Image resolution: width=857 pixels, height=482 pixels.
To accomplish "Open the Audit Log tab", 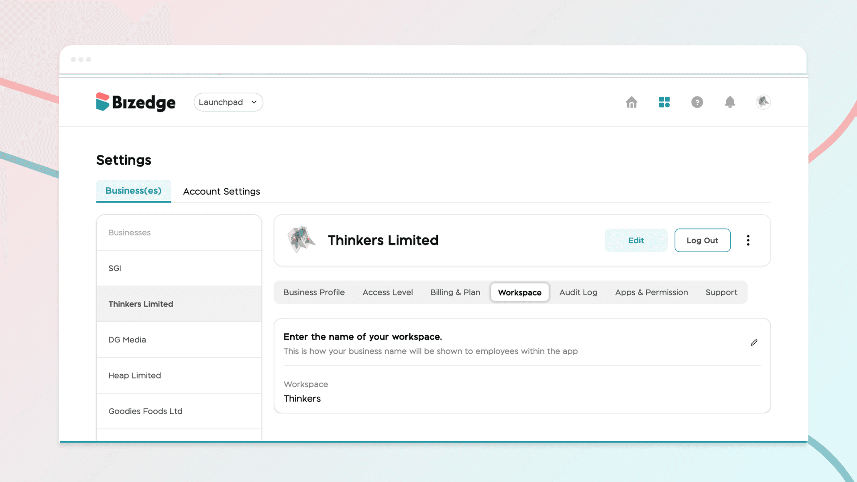I will 578,292.
